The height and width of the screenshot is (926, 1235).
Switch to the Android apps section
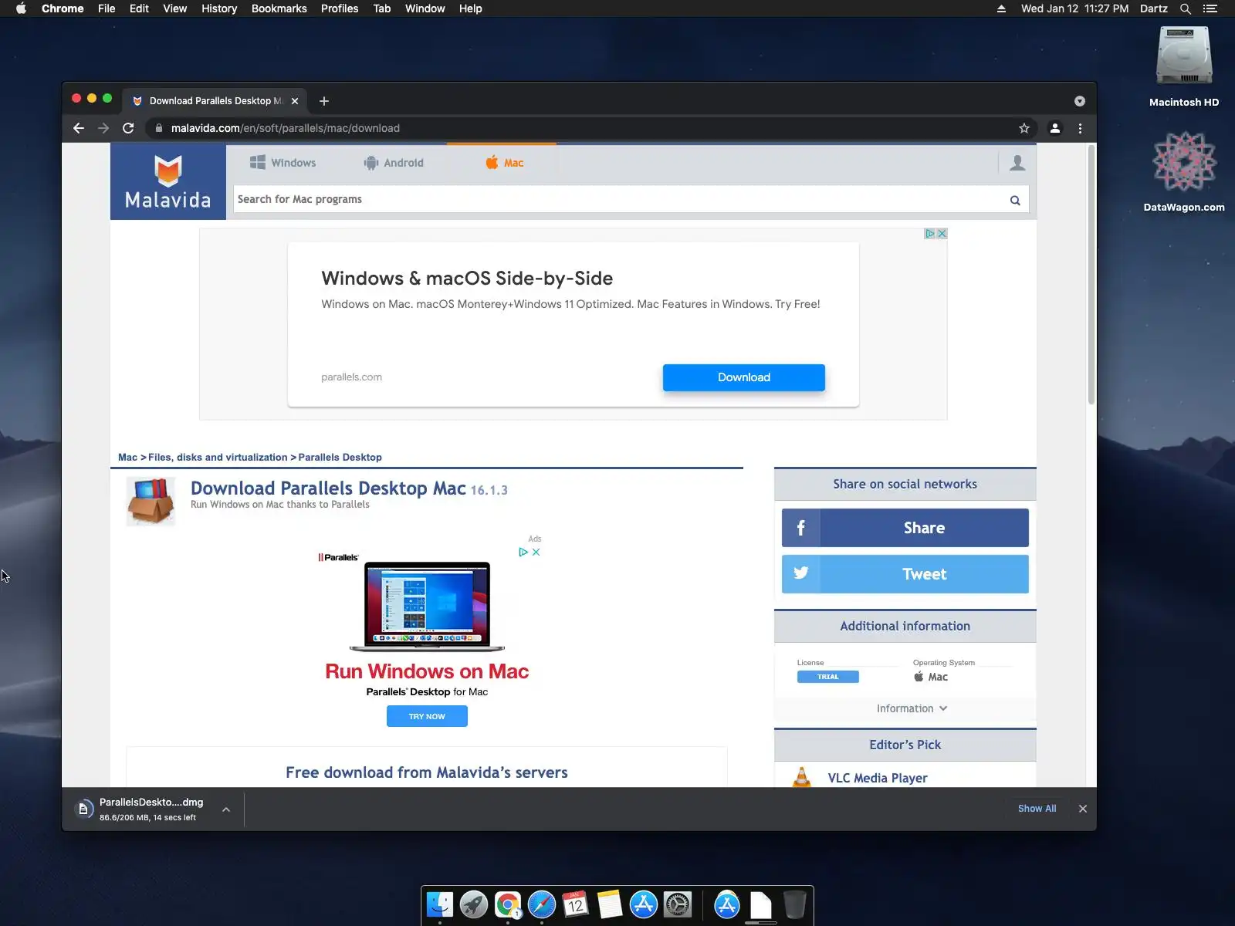coord(394,163)
